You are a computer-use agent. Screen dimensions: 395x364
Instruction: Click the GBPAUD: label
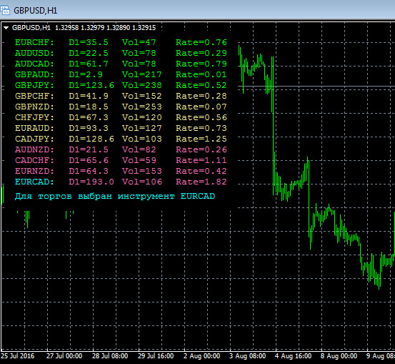click(34, 74)
